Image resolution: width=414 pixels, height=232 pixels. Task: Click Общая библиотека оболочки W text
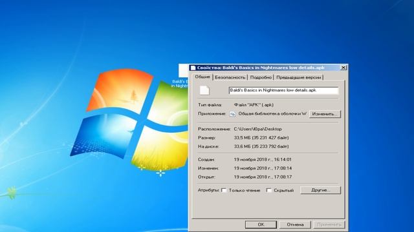272,113
